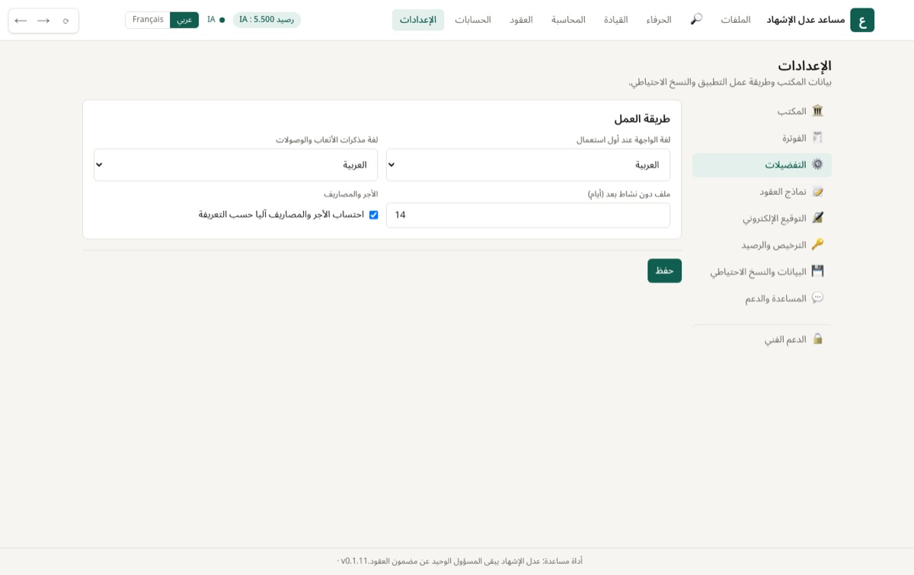Click the floppy disk icon next to البيانات والنسخ الاحتياطي
The width and height of the screenshot is (914, 575).
tap(817, 271)
